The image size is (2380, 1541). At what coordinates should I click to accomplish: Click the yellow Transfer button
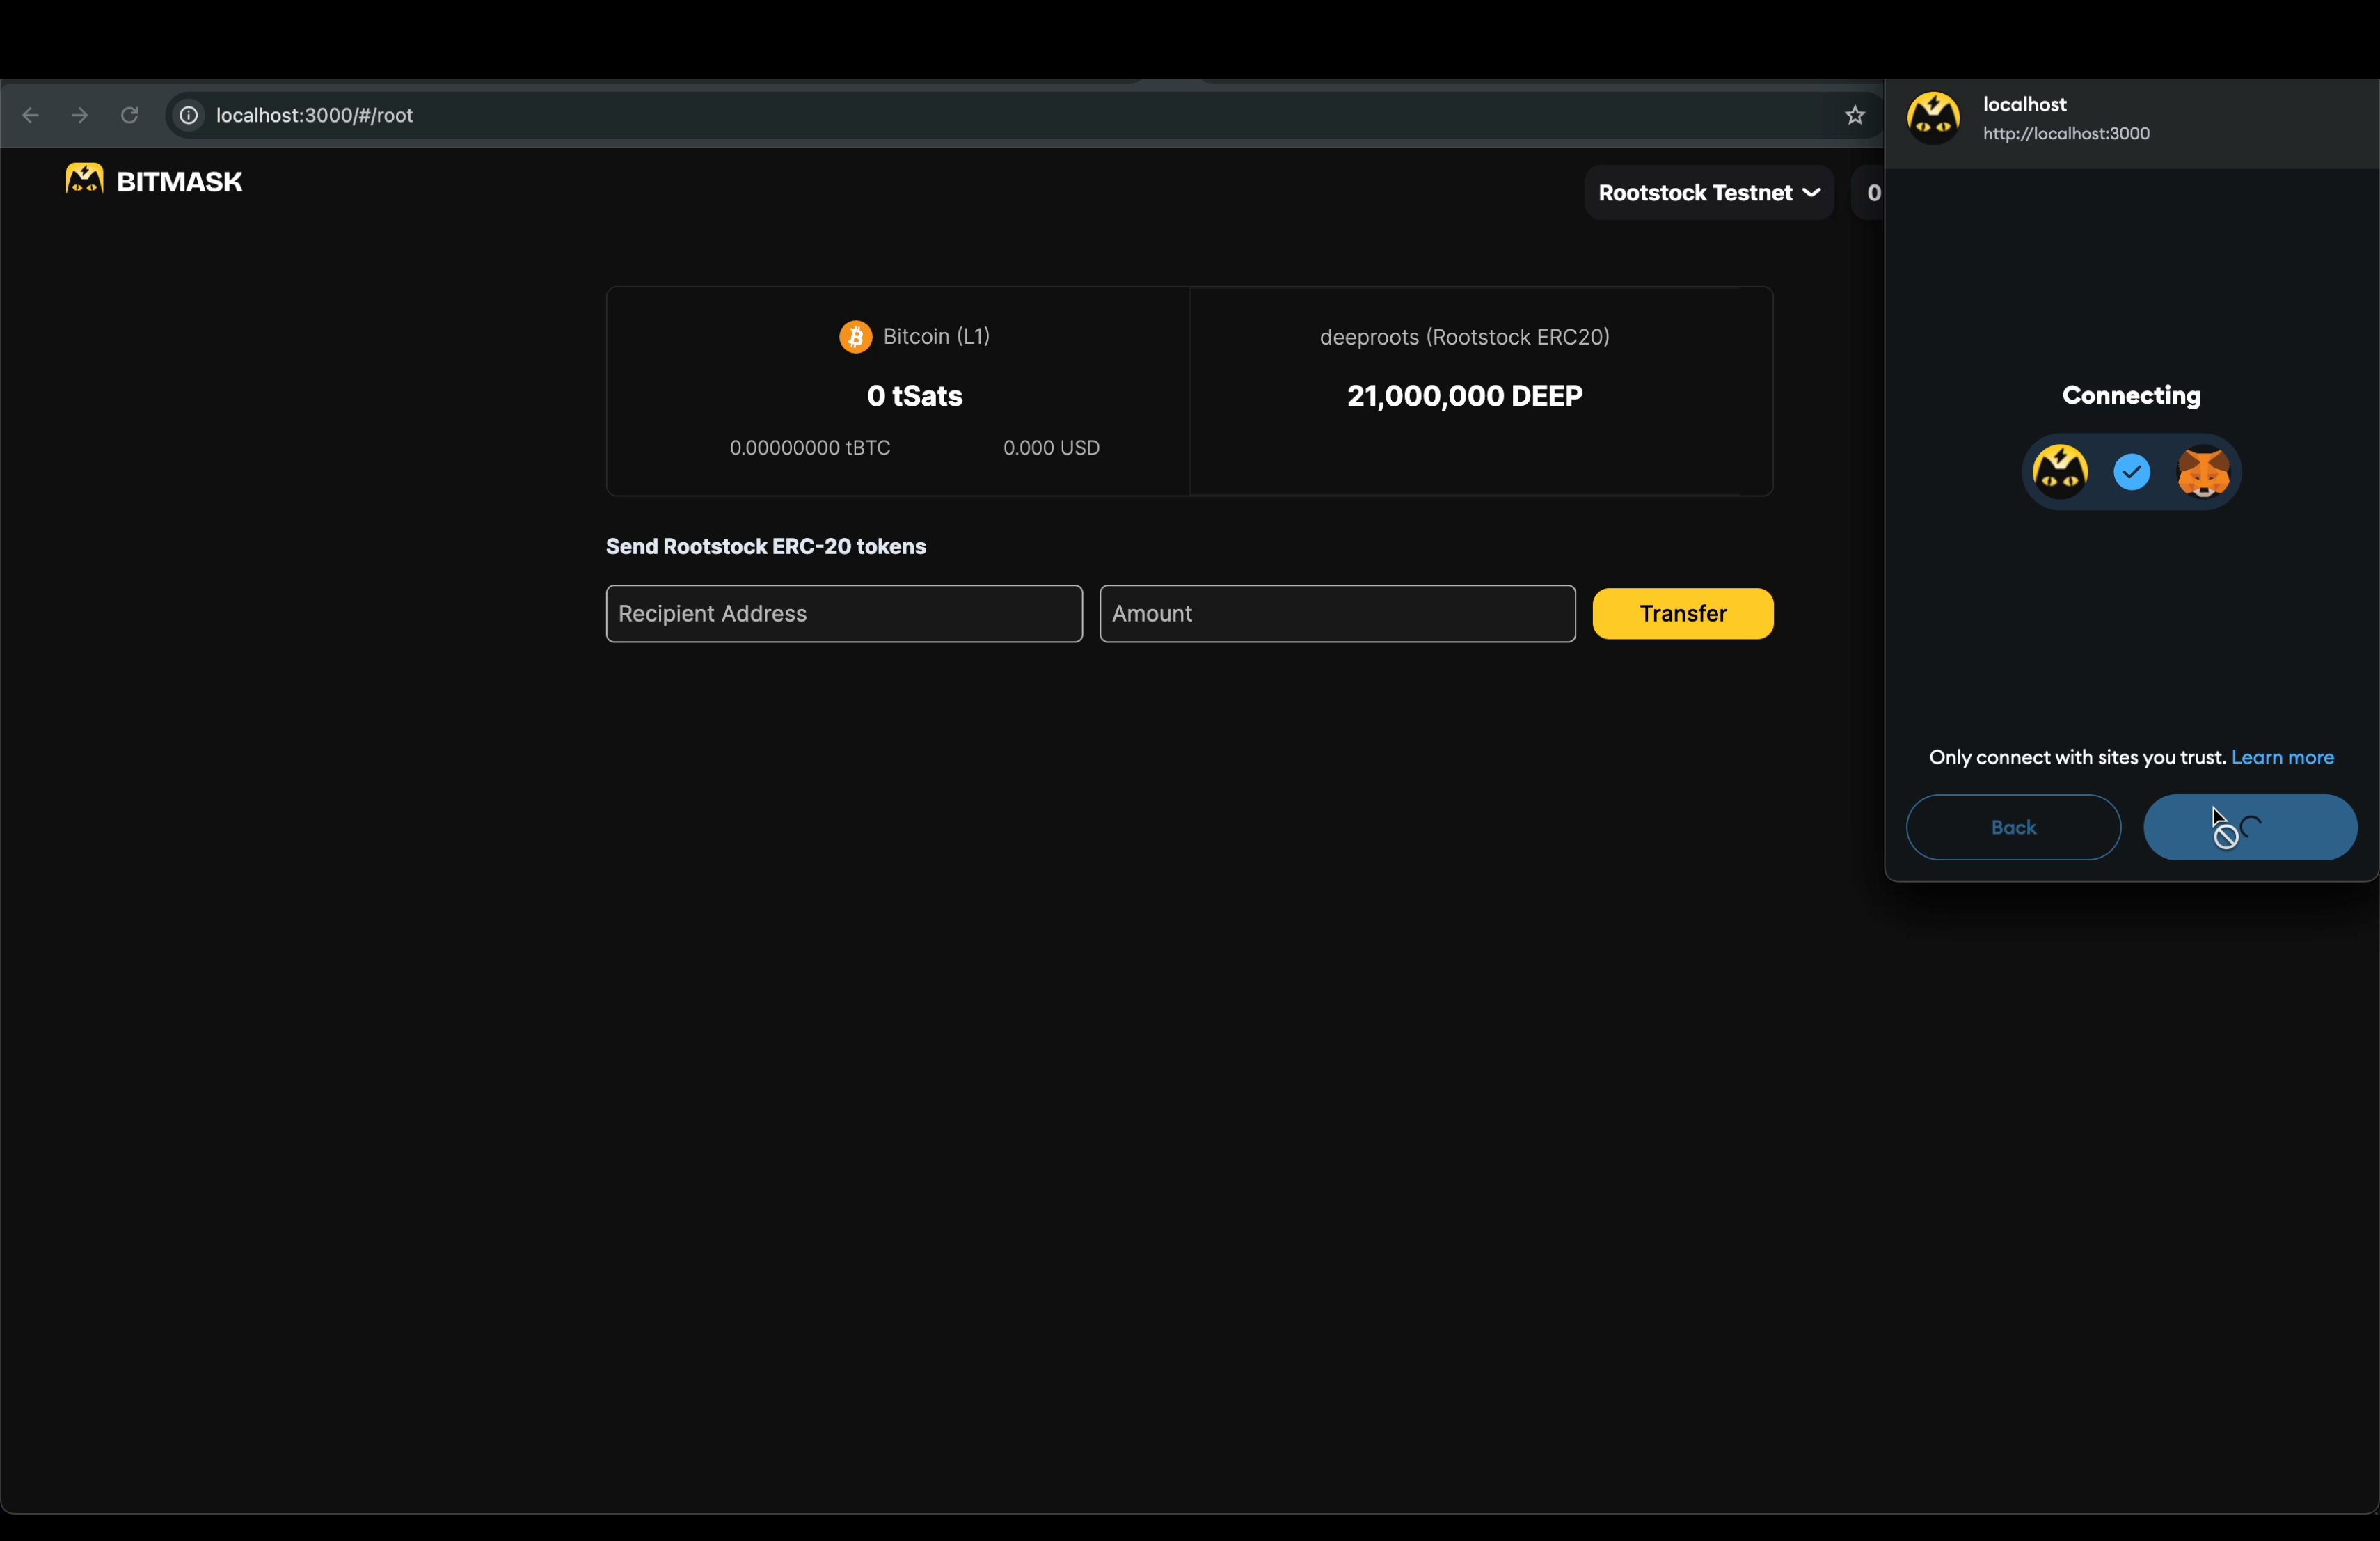(1683, 614)
